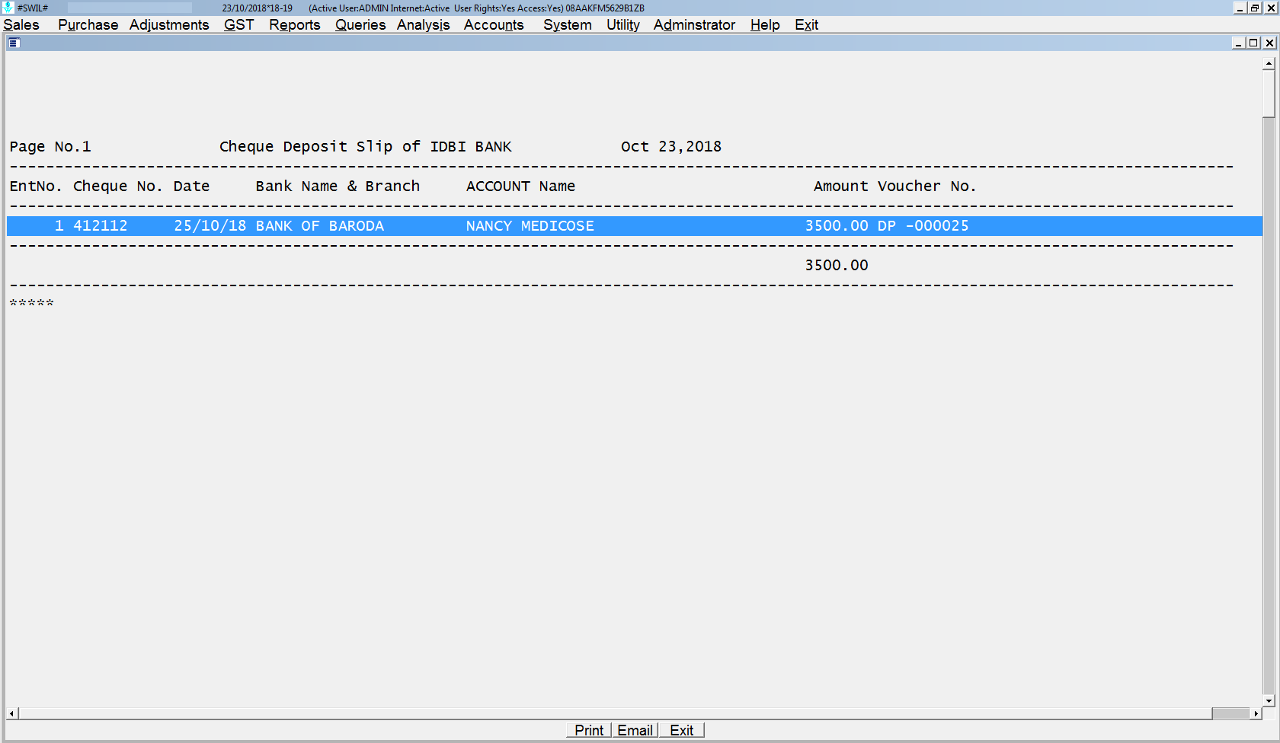
Task: Open the Analysis menu
Action: tap(424, 25)
